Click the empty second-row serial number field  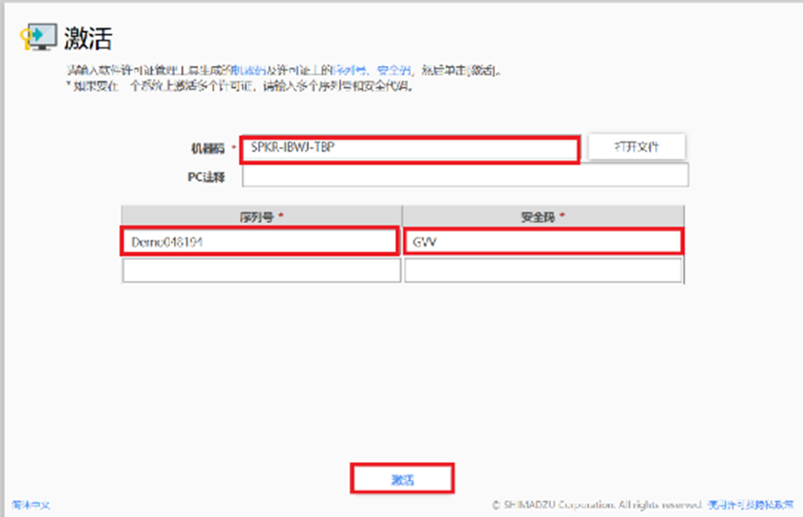click(261, 270)
